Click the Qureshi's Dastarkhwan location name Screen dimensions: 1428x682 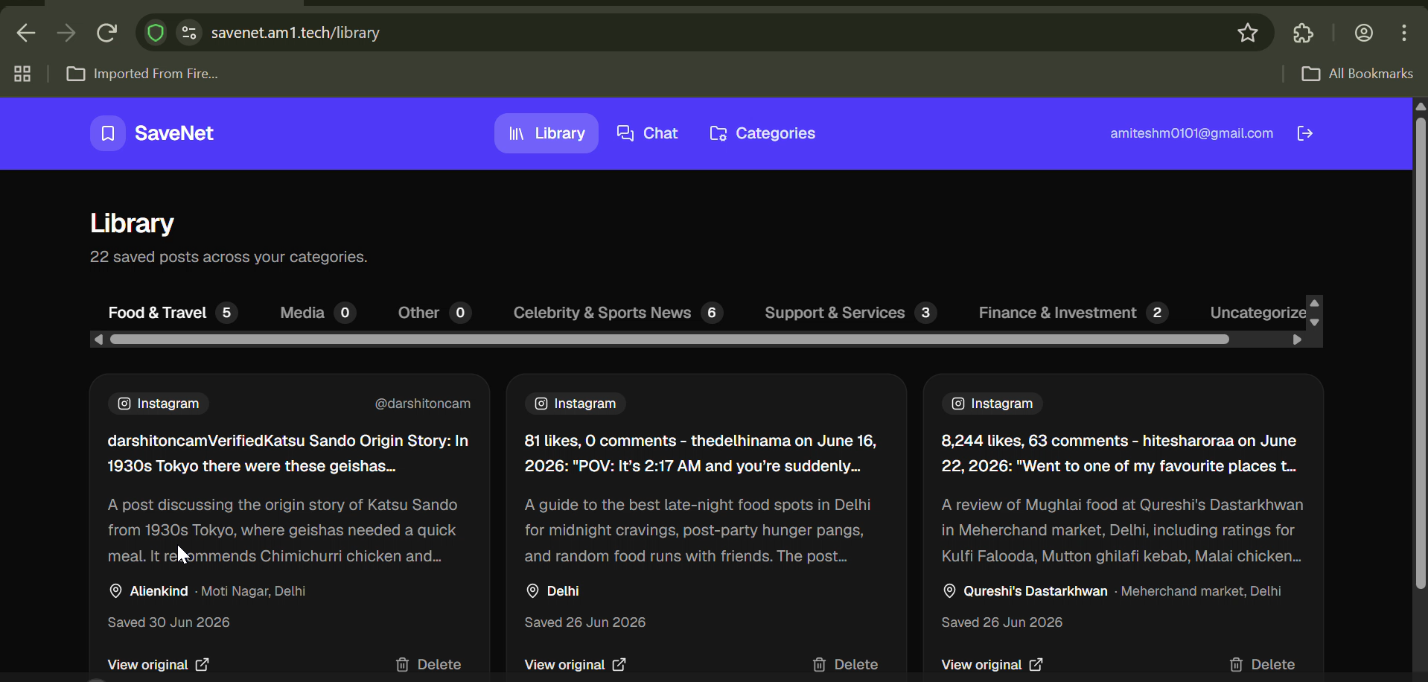[x=1036, y=591]
